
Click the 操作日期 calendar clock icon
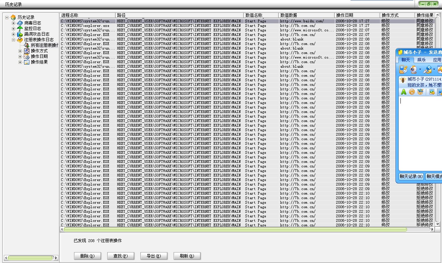click(27, 57)
